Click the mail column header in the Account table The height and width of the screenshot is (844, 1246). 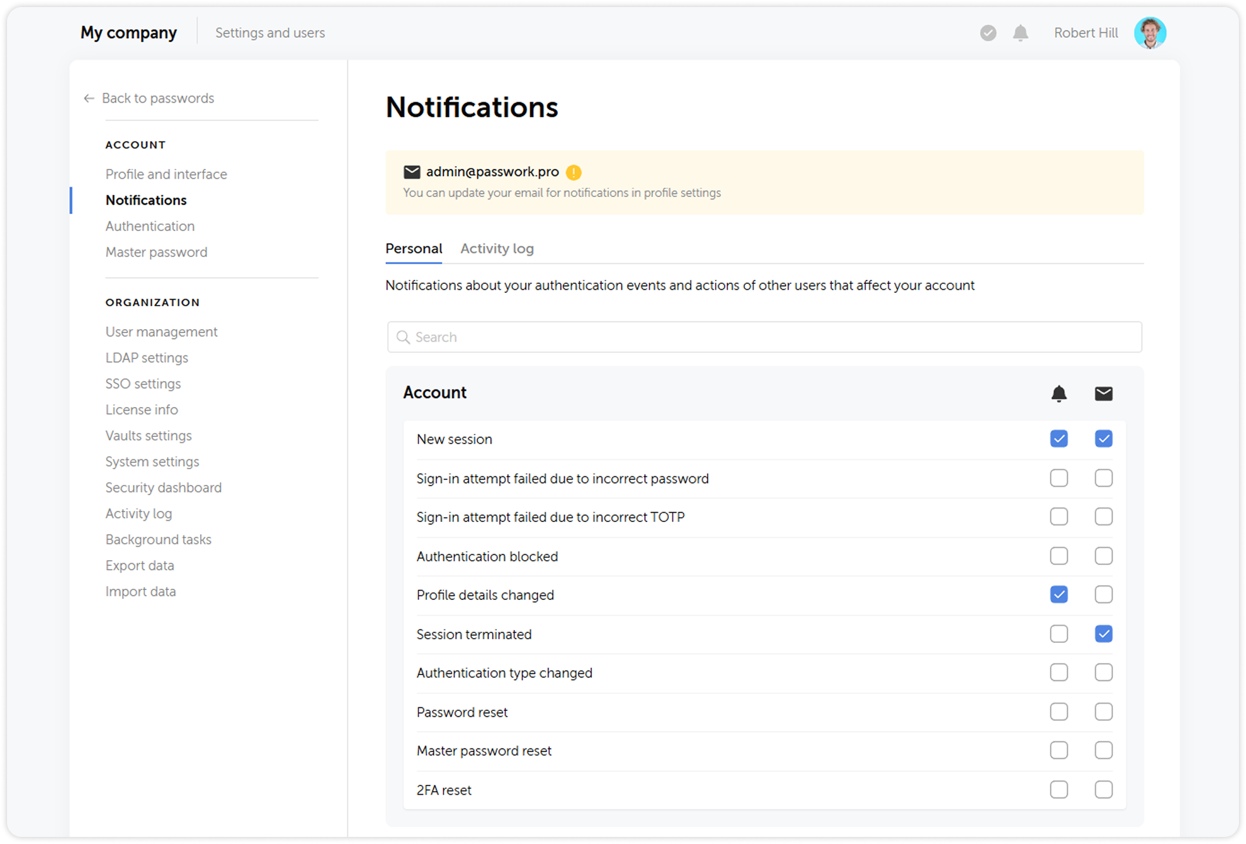(x=1103, y=394)
